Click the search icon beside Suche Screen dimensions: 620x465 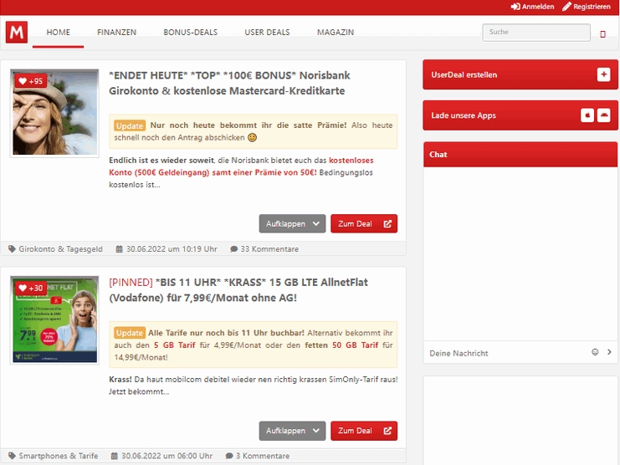(602, 34)
